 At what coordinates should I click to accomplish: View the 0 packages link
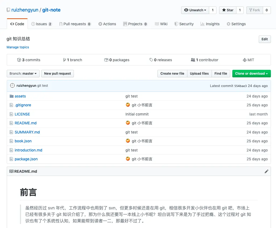117,60
